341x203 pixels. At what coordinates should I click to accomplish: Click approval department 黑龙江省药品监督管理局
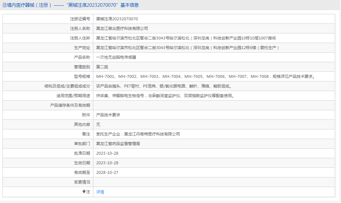pos(118,144)
